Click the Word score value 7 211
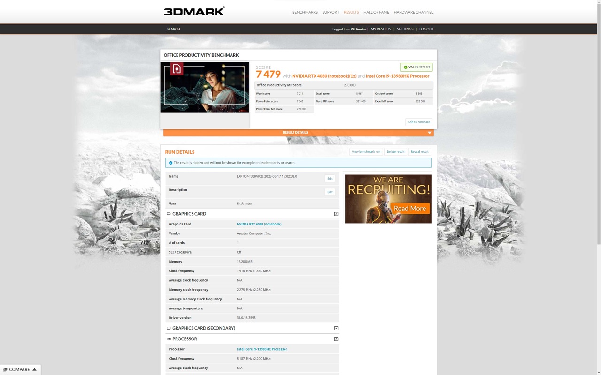601x375 pixels. click(300, 94)
